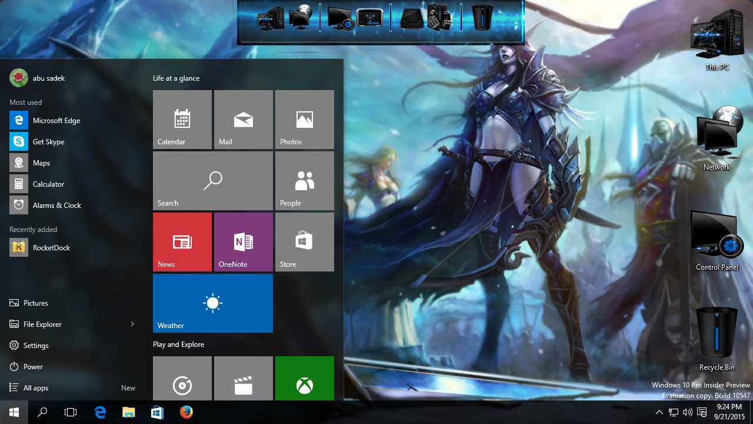Image resolution: width=753 pixels, height=424 pixels.
Task: Select the Recycle Bin desktop icon
Action: pos(717,339)
